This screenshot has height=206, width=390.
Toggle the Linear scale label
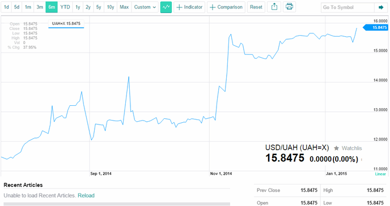click(380, 174)
